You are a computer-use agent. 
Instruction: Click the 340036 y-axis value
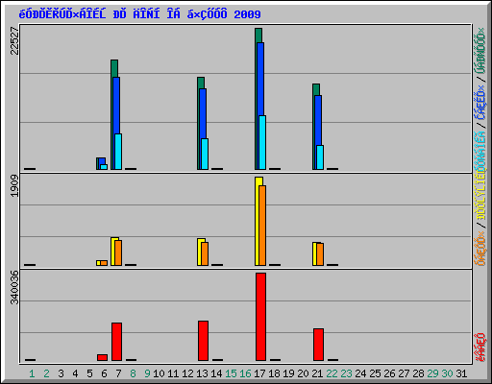click(x=14, y=287)
